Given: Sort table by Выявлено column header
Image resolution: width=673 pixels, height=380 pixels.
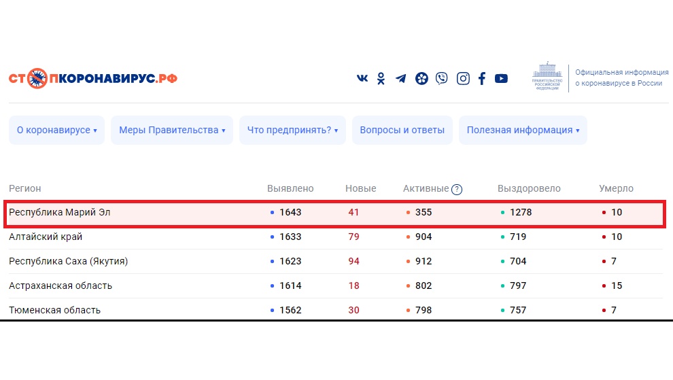Looking at the screenshot, I should [290, 188].
